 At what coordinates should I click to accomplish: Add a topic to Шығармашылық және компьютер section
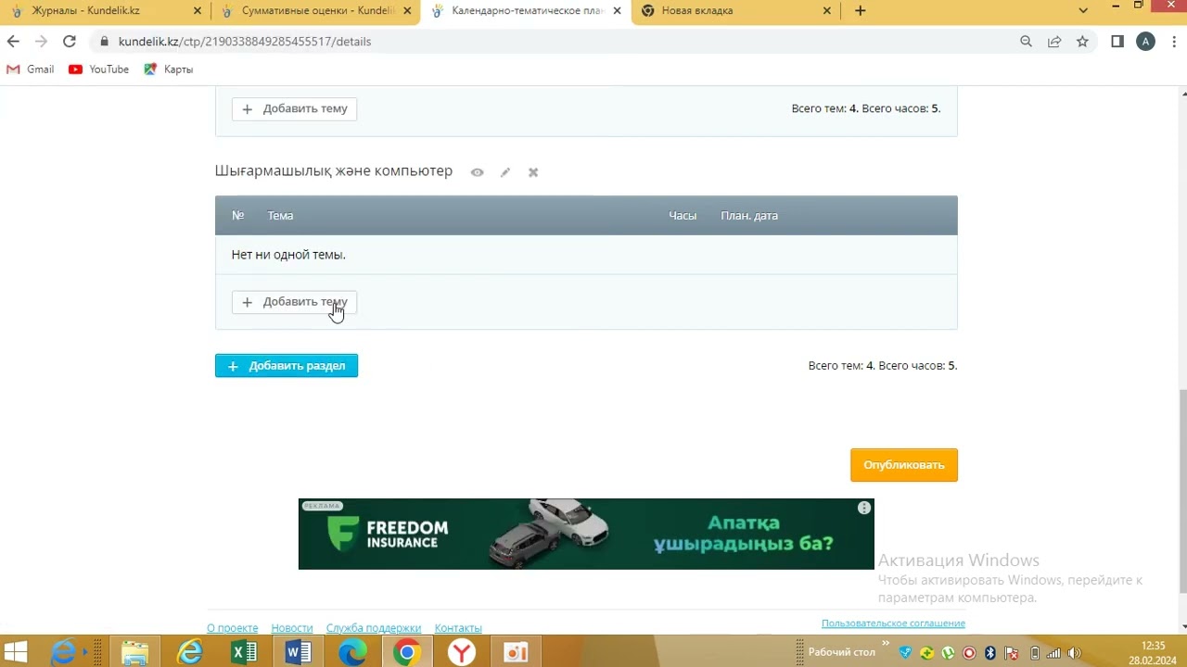[294, 302]
